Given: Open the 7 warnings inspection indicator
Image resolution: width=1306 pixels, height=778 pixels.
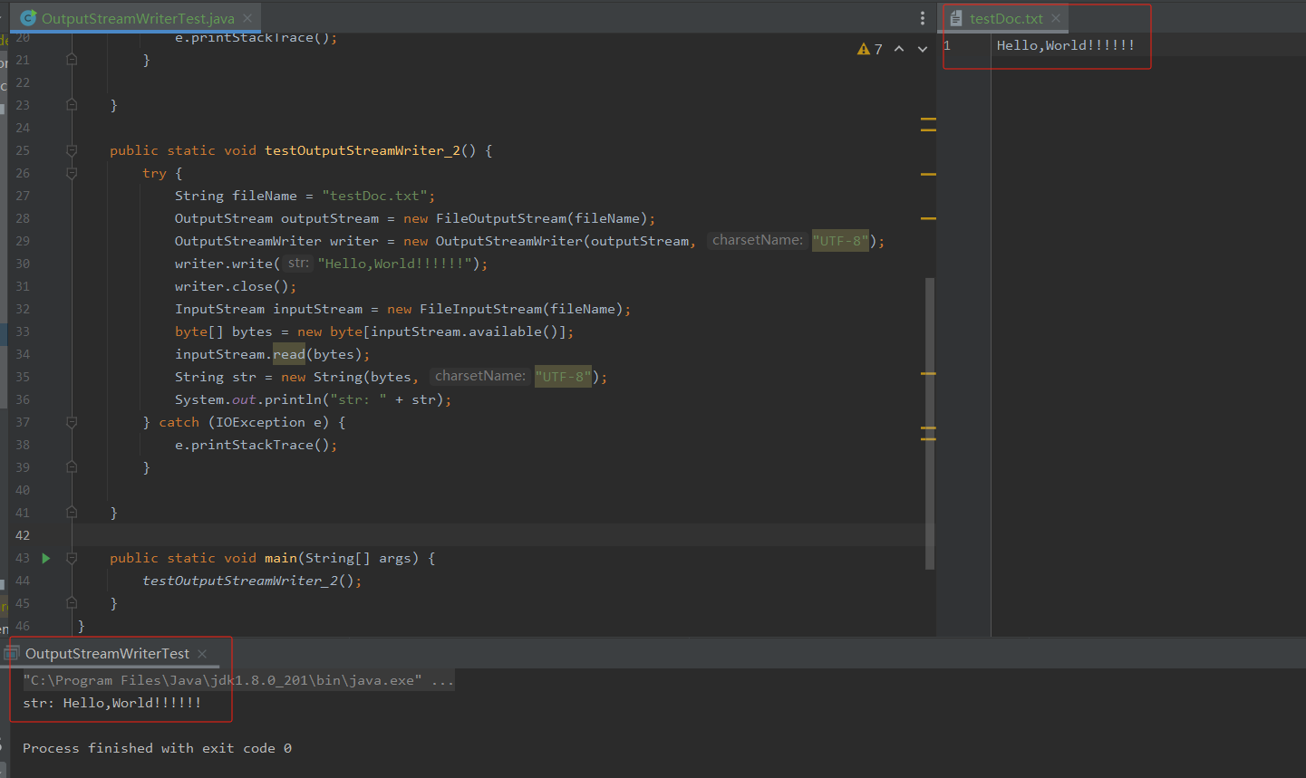Looking at the screenshot, I should tap(870, 49).
